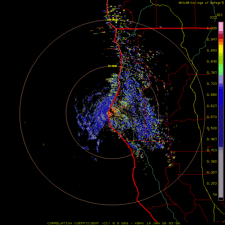Click the [CC] legend unit label

[213, 17]
